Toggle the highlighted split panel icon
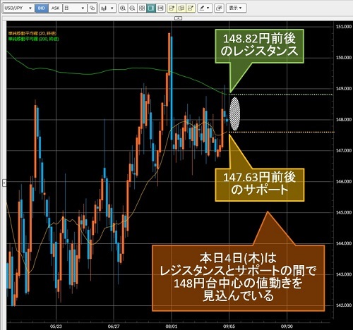 click(x=151, y=8)
